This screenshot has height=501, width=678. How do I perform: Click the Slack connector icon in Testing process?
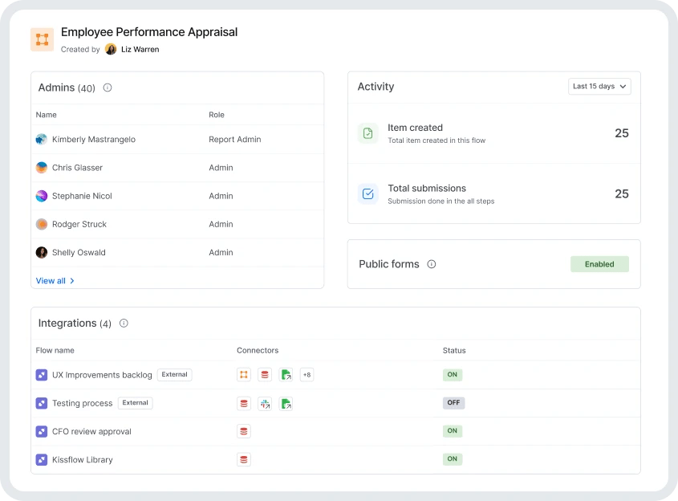coord(265,404)
